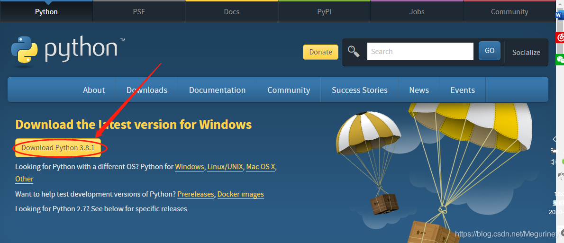This screenshot has width=564, height=243.
Task: Open the News navigation menu
Action: [419, 90]
